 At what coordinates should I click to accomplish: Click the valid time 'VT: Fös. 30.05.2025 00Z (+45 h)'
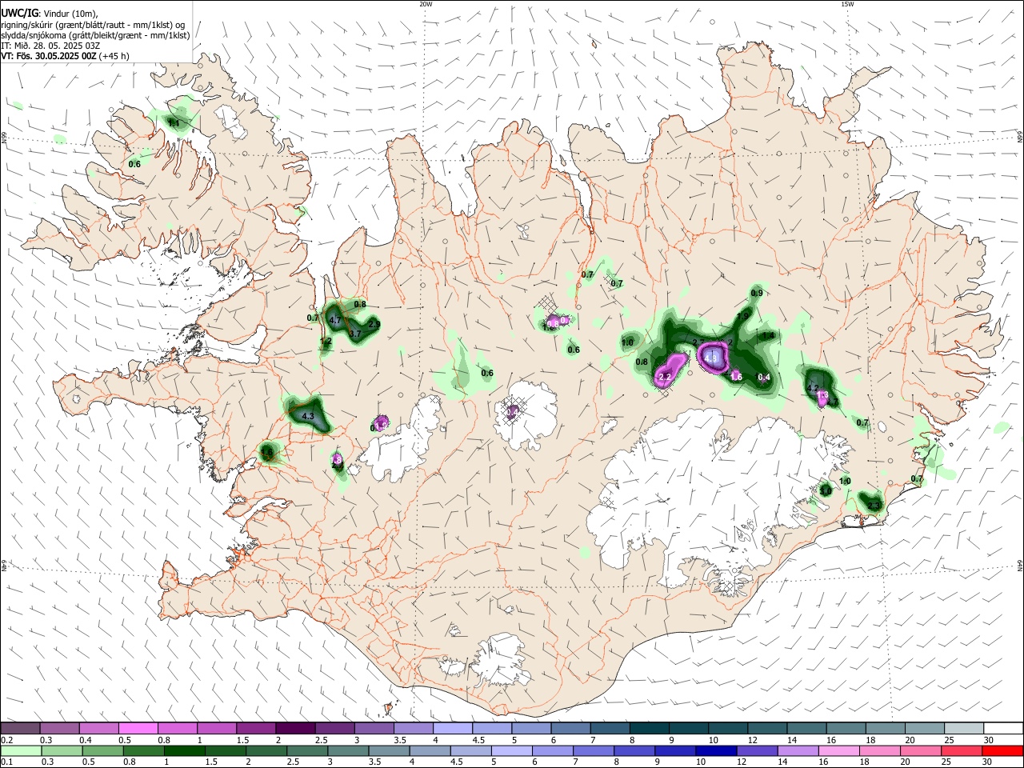tap(66, 56)
